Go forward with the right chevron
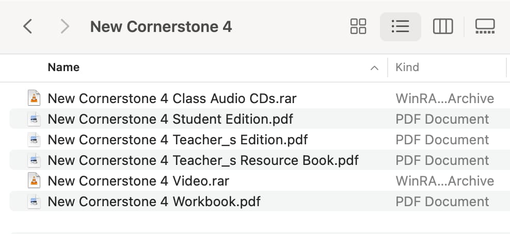The image size is (510, 234). pos(65,26)
